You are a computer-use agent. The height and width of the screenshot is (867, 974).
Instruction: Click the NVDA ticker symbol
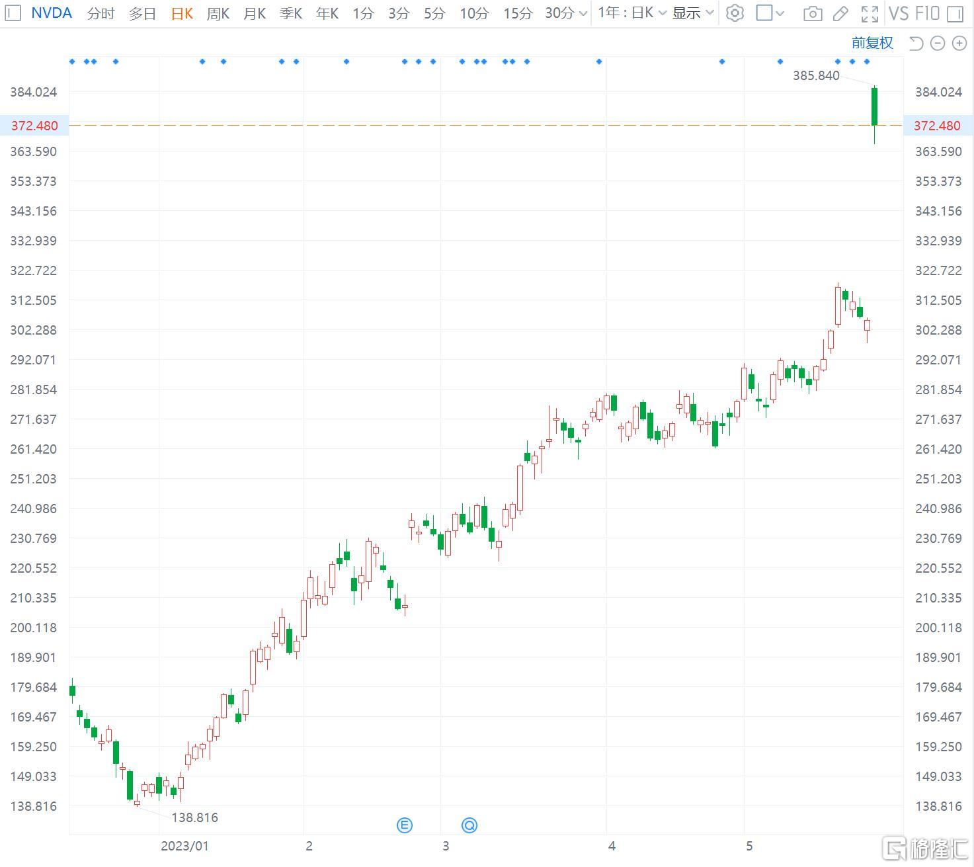point(52,13)
